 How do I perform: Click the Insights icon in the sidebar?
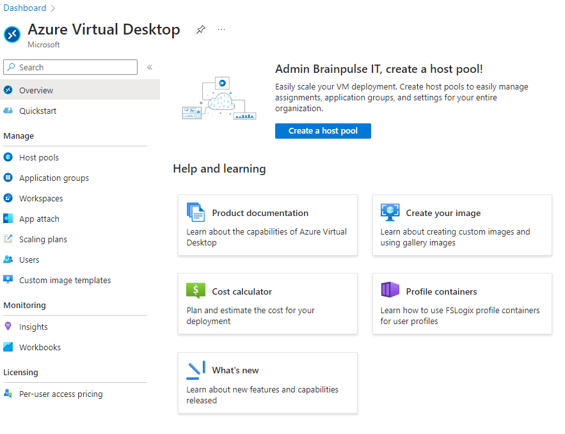(9, 327)
